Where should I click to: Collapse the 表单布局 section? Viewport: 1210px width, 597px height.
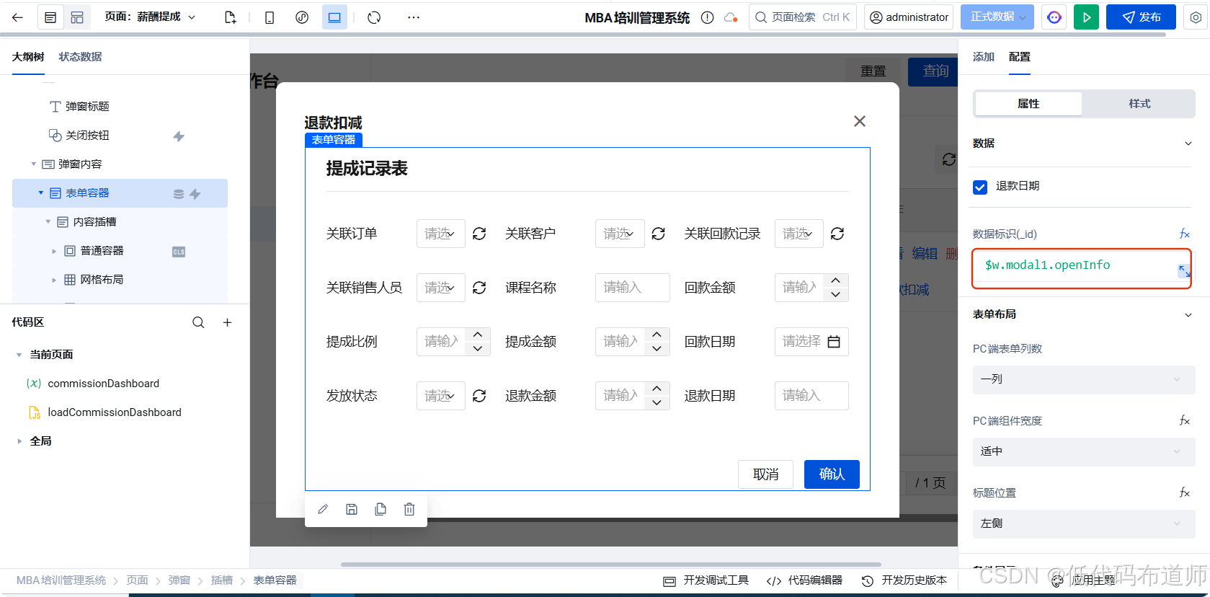(1188, 314)
